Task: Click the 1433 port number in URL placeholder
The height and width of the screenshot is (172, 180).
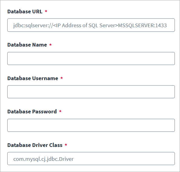Action: (x=161, y=25)
